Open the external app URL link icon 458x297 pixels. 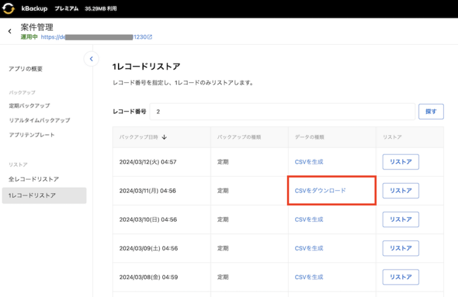[x=150, y=37]
